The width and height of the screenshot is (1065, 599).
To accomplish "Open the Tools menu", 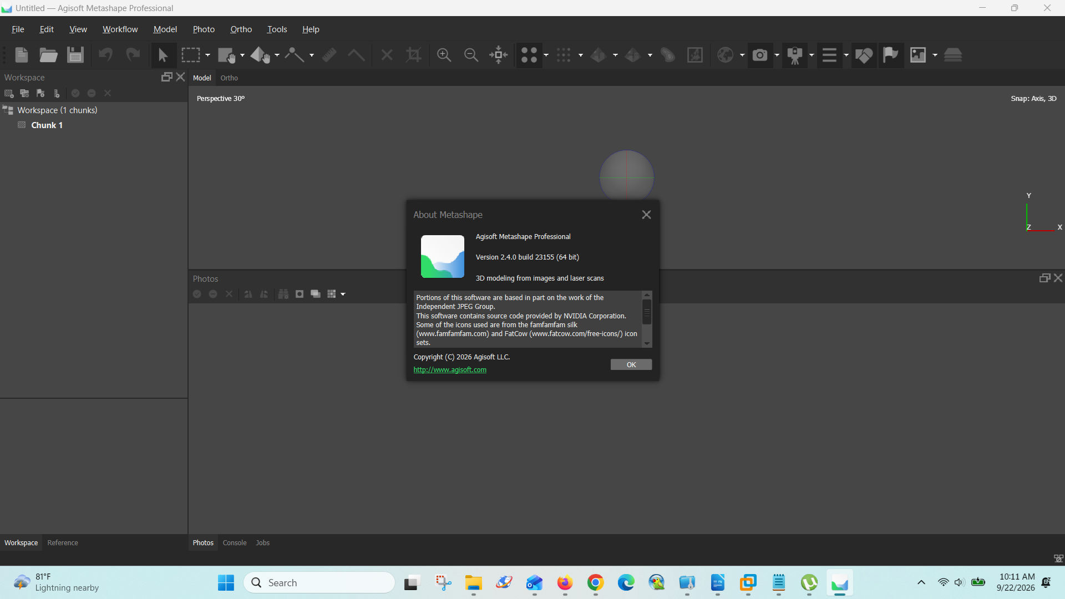I will tap(277, 29).
